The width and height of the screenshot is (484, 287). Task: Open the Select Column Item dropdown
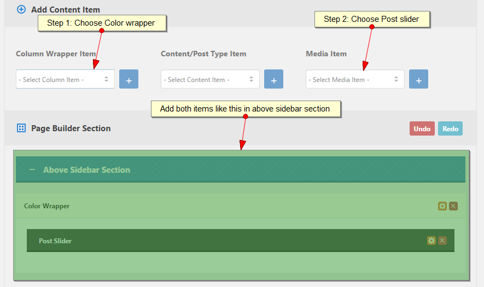click(x=65, y=79)
